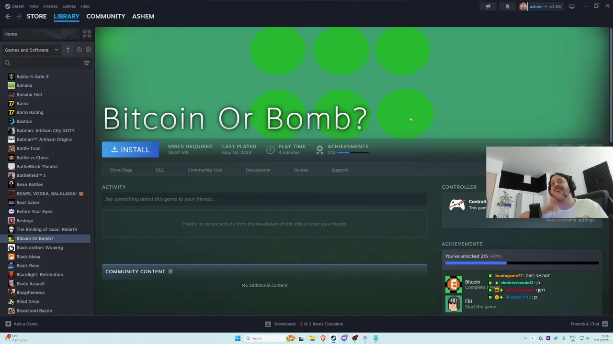This screenshot has width=613, height=344.
Task: Click the controller support icon
Action: point(457,204)
